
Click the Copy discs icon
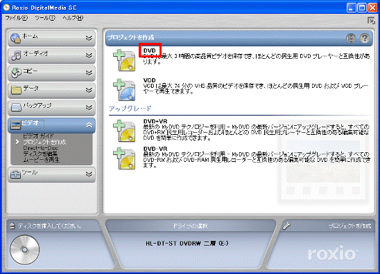(16, 73)
